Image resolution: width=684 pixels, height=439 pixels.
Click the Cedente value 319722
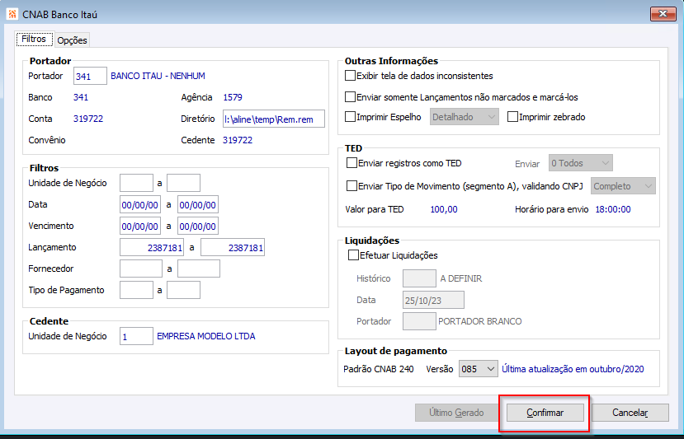[238, 140]
